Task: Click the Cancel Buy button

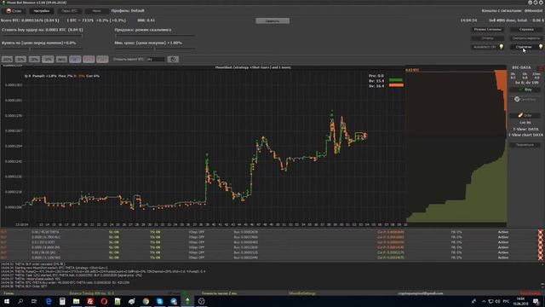Action: [x=525, y=99]
